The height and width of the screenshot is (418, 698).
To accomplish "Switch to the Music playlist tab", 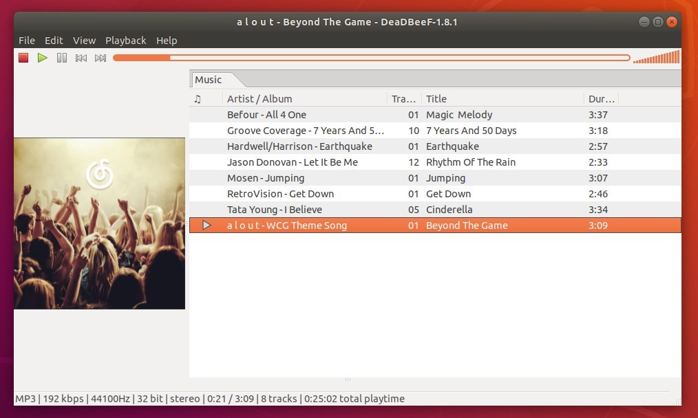I will coord(208,79).
